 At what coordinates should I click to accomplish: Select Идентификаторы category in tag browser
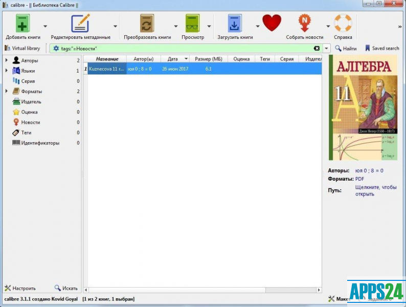click(40, 143)
